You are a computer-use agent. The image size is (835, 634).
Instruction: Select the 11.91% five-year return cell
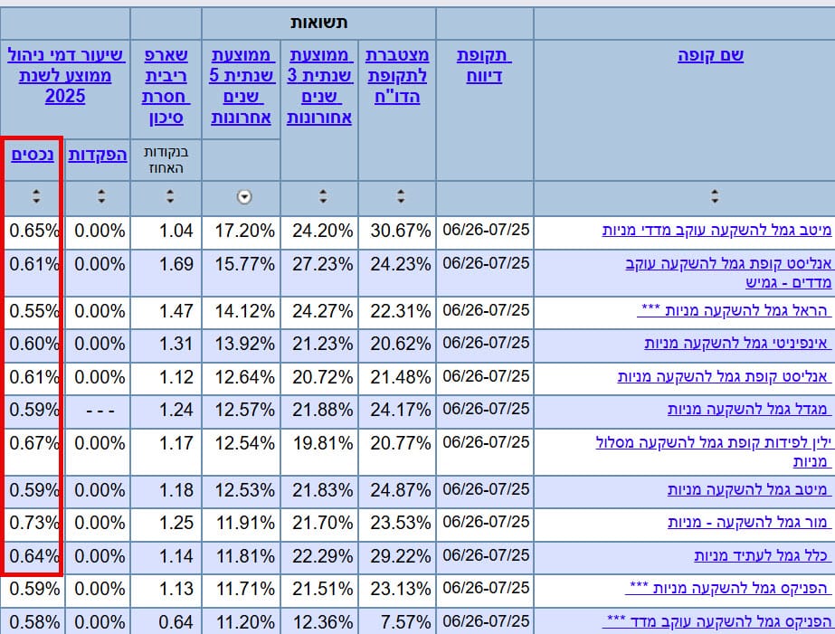242,525
